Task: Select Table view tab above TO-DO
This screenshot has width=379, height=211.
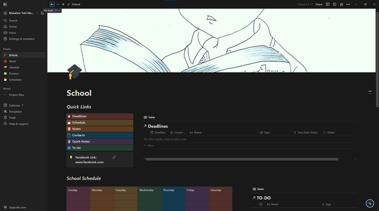Action: [258, 189]
